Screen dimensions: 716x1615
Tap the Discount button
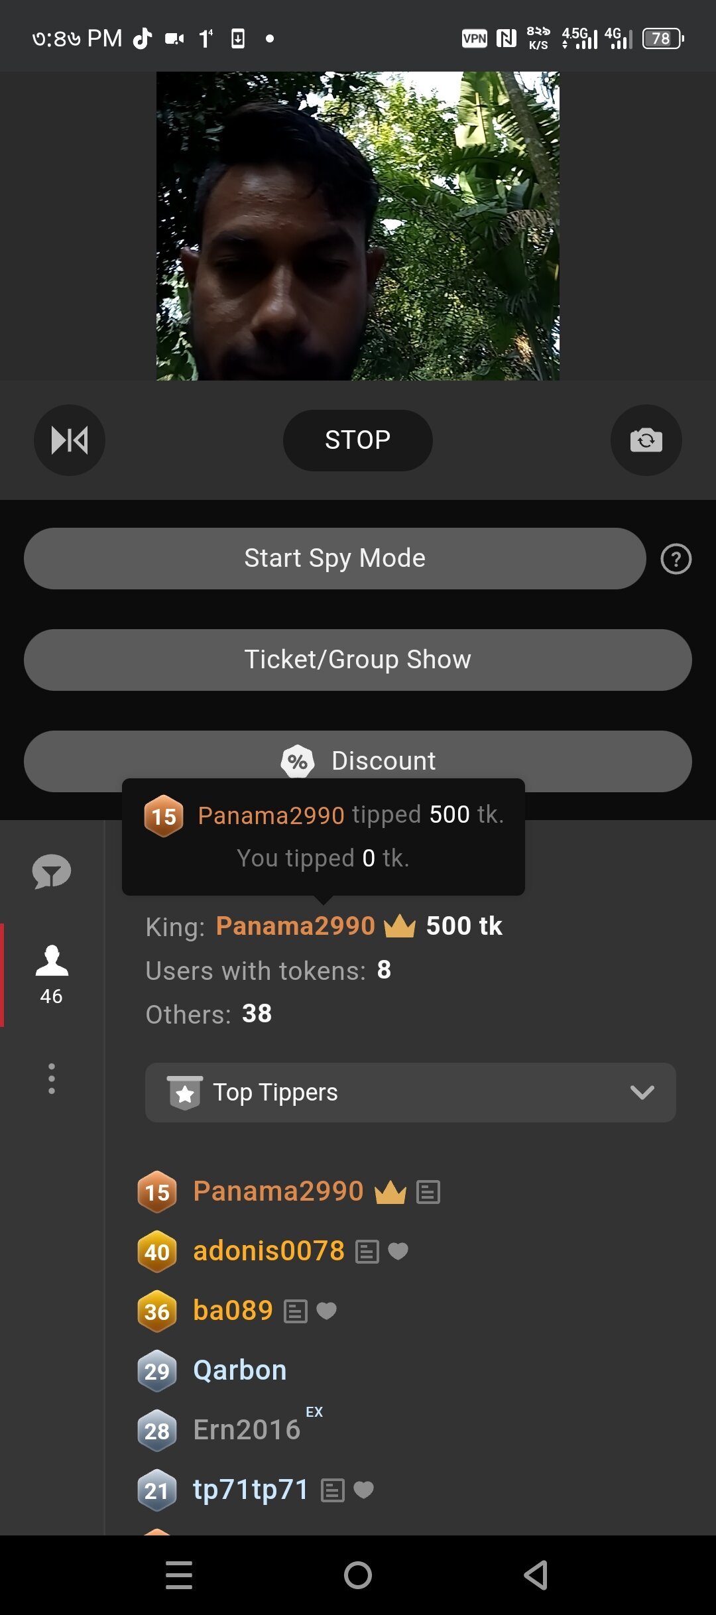pos(358,760)
